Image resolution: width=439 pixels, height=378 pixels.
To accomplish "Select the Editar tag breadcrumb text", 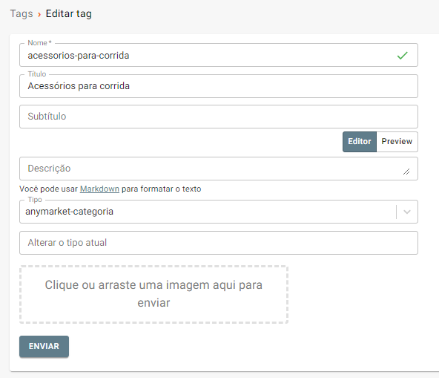I will click(68, 14).
